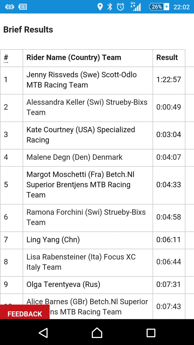Tap the battery 26% indicator icon

tap(159, 7)
